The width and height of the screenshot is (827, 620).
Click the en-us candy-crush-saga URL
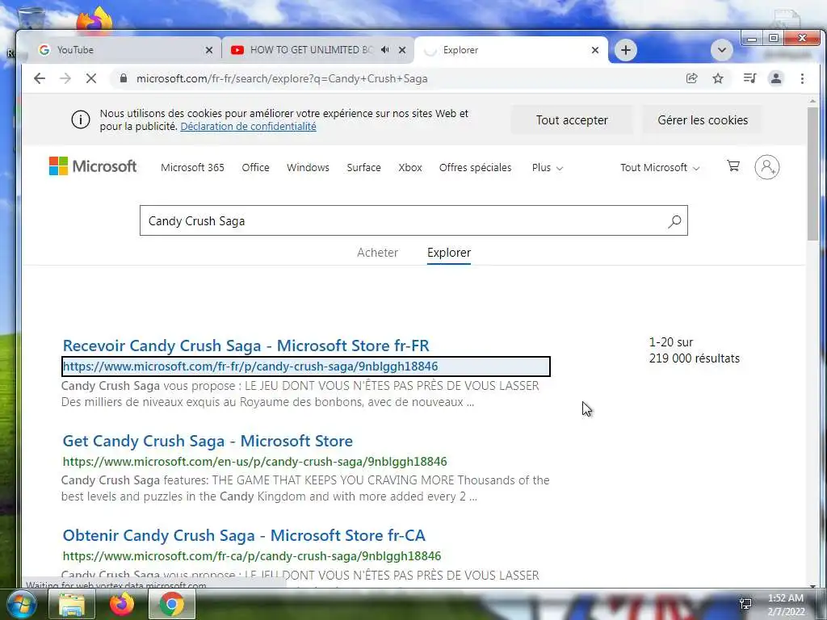point(254,462)
